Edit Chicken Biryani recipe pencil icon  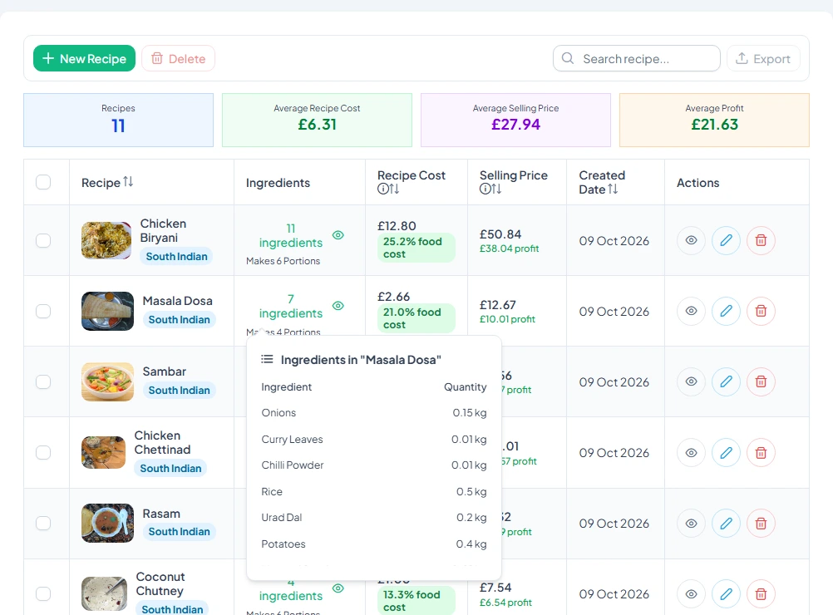tap(727, 240)
